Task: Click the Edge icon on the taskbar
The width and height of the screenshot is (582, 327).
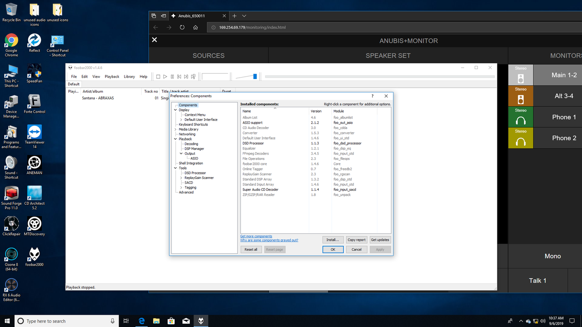Action: [x=142, y=321]
